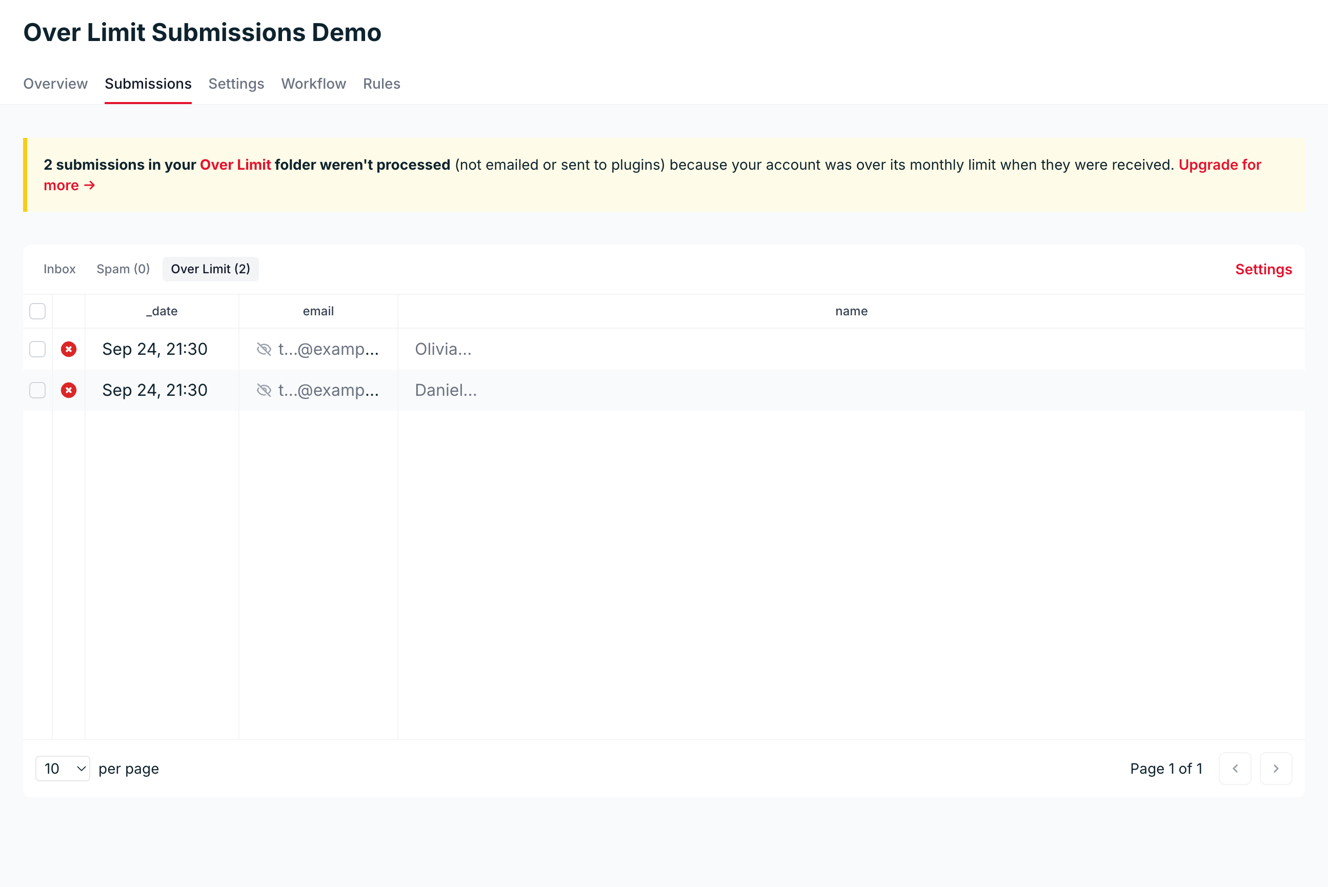Switch to the Overview tab
This screenshot has width=1328, height=887.
pos(55,84)
